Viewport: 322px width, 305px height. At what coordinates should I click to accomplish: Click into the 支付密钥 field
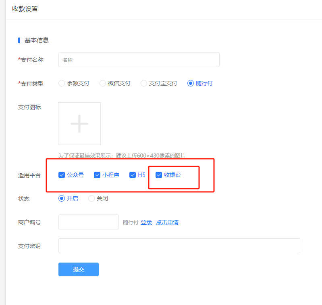pos(179,246)
